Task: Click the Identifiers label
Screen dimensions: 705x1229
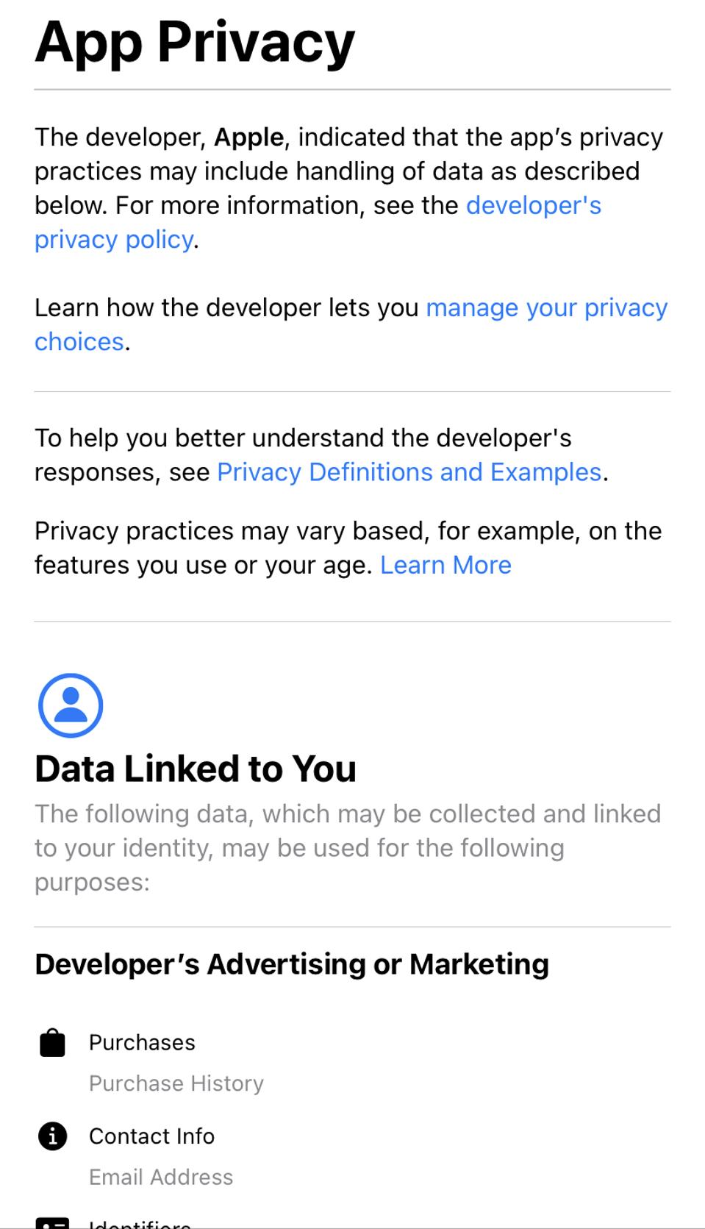Action: coord(138,1223)
